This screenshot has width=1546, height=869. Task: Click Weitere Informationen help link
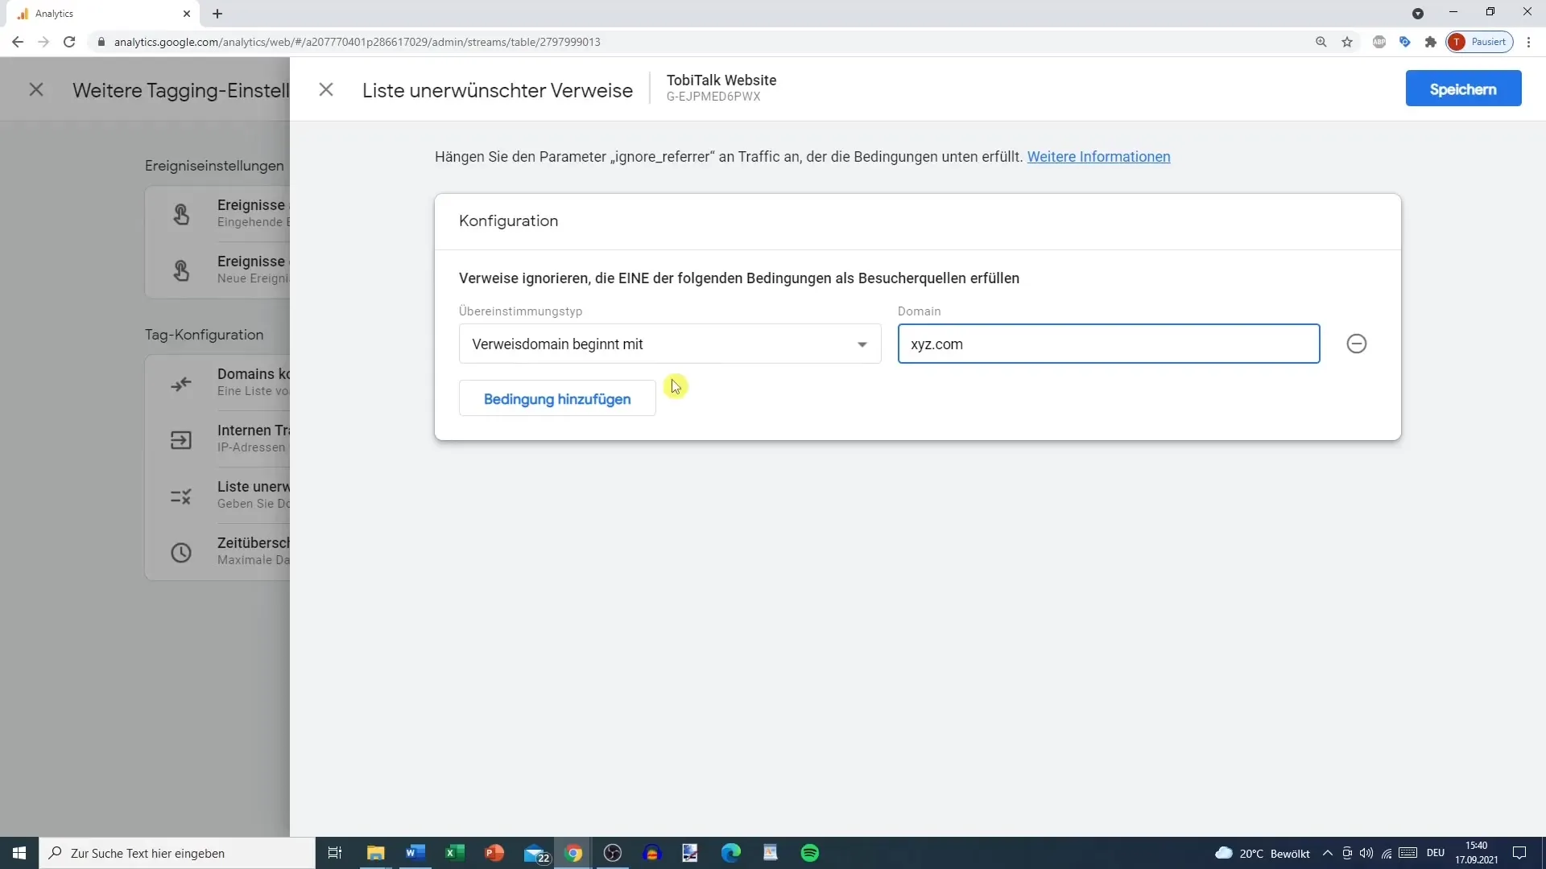click(1098, 156)
